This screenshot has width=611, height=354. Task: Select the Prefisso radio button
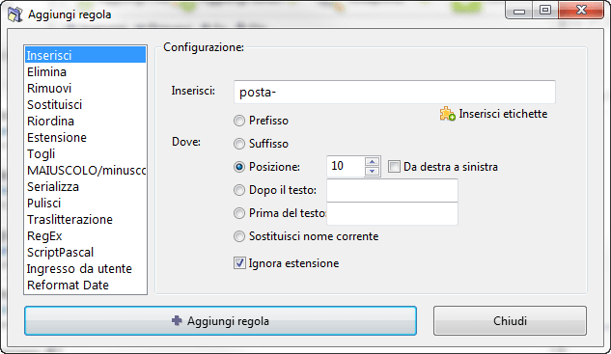pyautogui.click(x=238, y=121)
